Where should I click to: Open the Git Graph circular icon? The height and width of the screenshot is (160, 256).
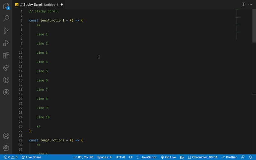6,80
